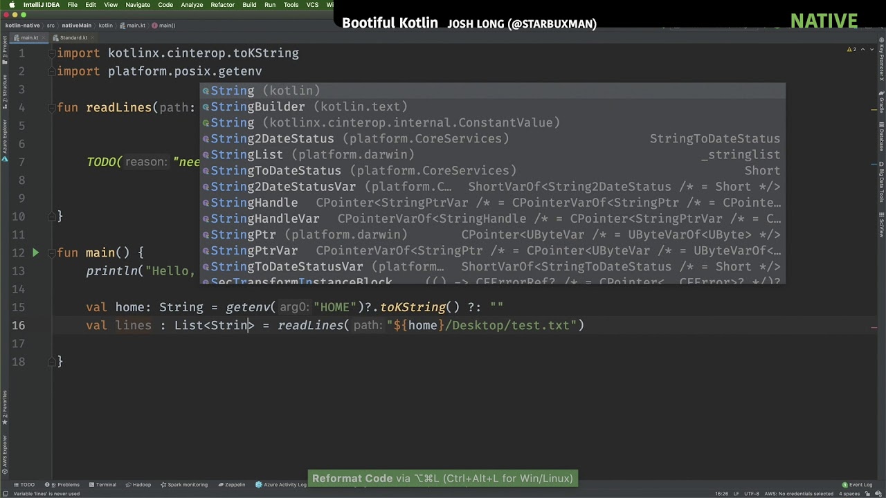
Task: Open the Spark monitoring tool window
Action: (183, 485)
